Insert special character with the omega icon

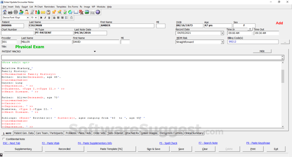[x=71, y=18]
